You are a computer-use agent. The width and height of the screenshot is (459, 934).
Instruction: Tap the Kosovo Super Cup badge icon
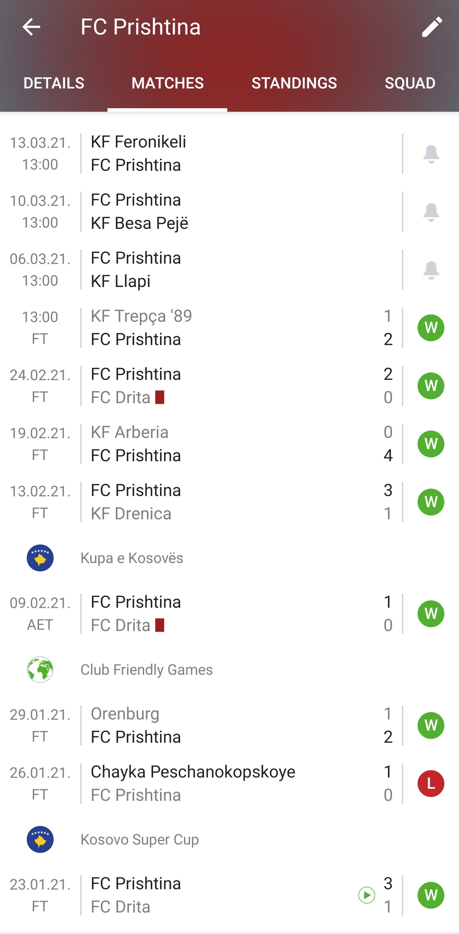tap(40, 840)
